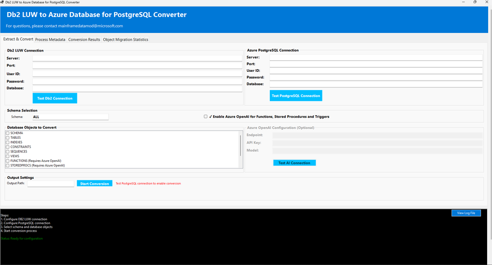Click Start Conversion button
This screenshot has height=265, width=492.
coord(94,184)
